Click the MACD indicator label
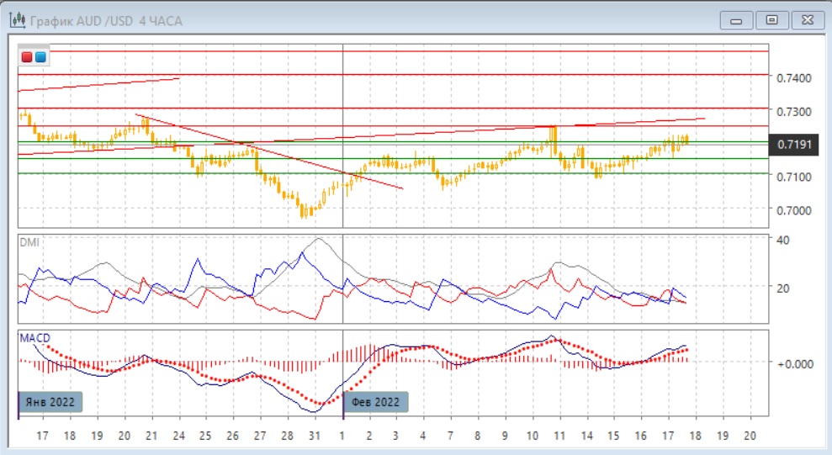The width and height of the screenshot is (832, 455). pyautogui.click(x=35, y=338)
